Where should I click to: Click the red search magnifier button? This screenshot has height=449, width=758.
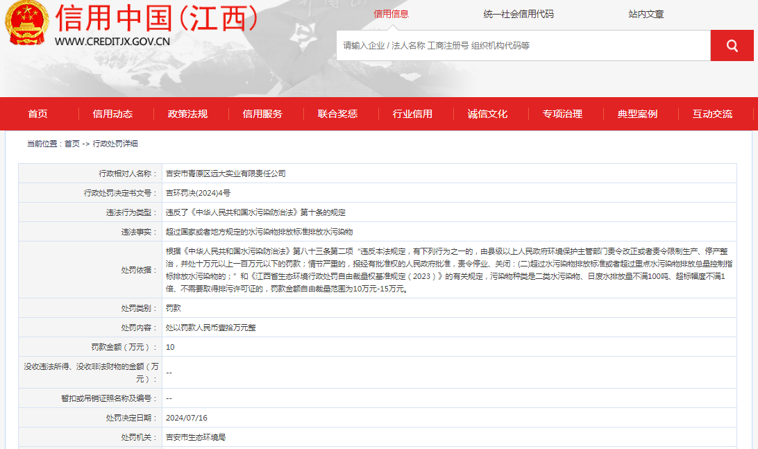tap(732, 46)
